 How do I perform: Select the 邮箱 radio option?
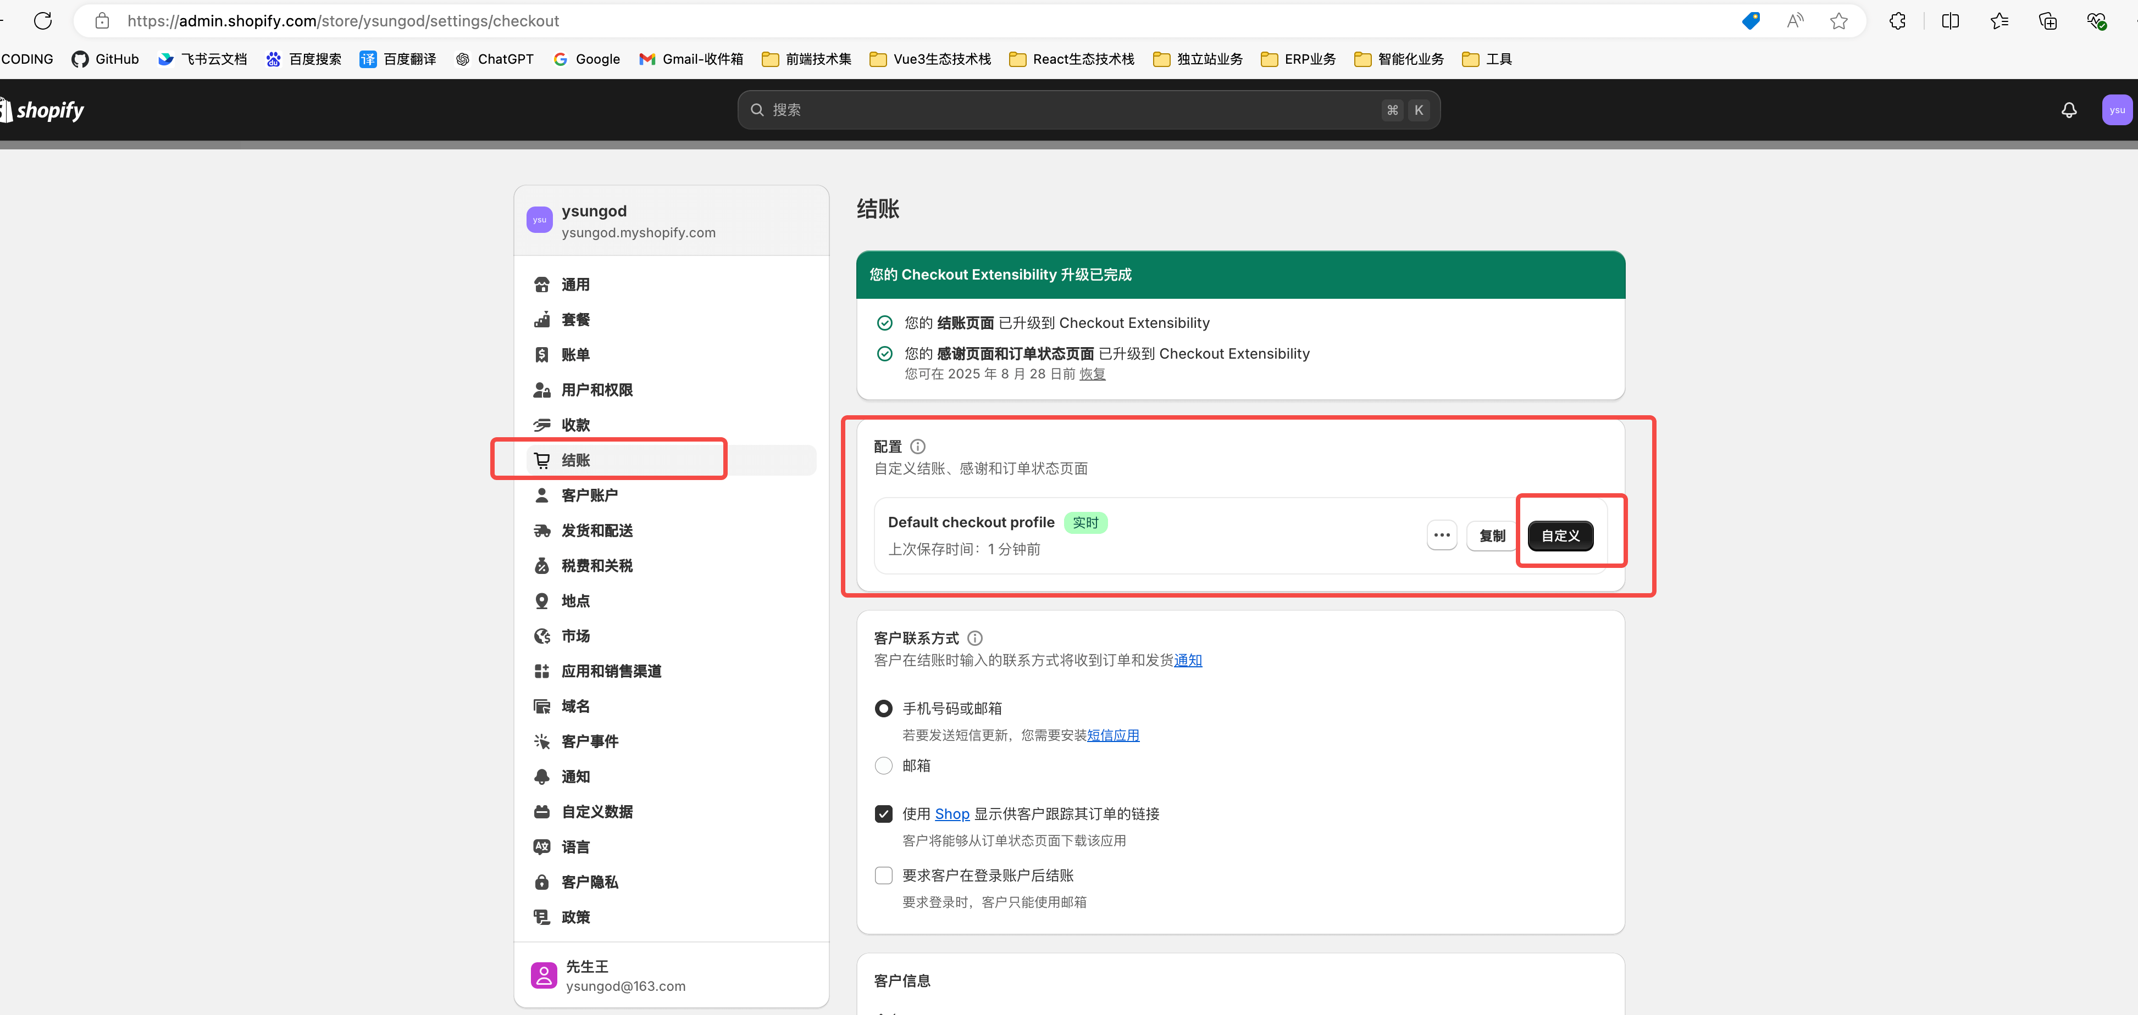(883, 766)
